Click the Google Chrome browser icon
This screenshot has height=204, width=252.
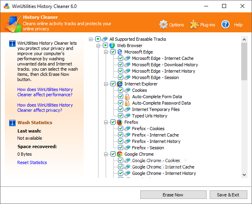120,154
